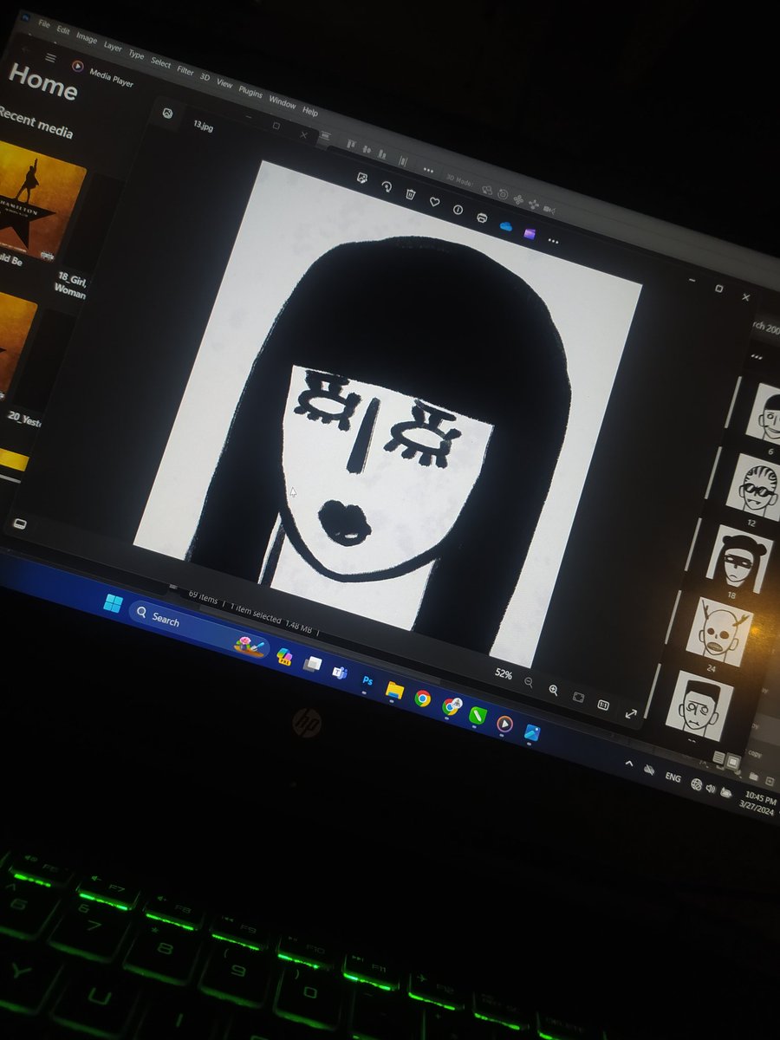Select thumbnail labeled 6 in File Explorer
Screen dimensions: 780x1040
point(765,414)
